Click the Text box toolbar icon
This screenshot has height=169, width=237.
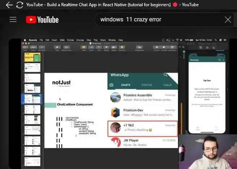click(99, 47)
